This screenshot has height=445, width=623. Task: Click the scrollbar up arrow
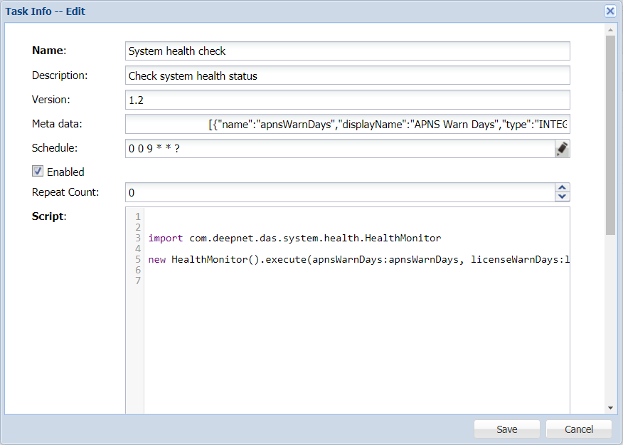click(x=610, y=30)
